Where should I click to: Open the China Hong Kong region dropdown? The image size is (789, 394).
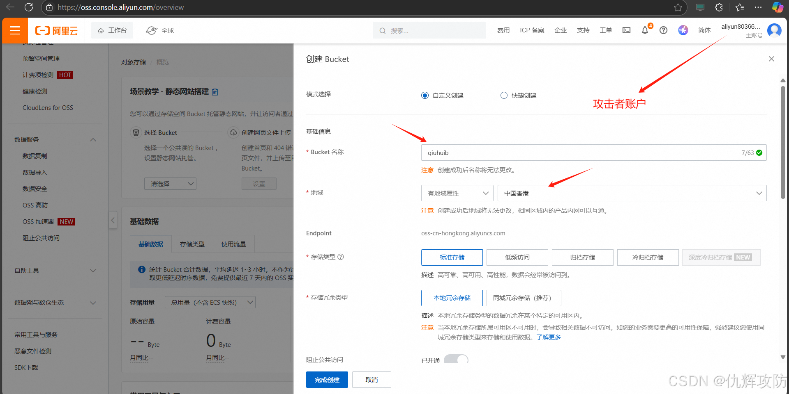pyautogui.click(x=632, y=193)
